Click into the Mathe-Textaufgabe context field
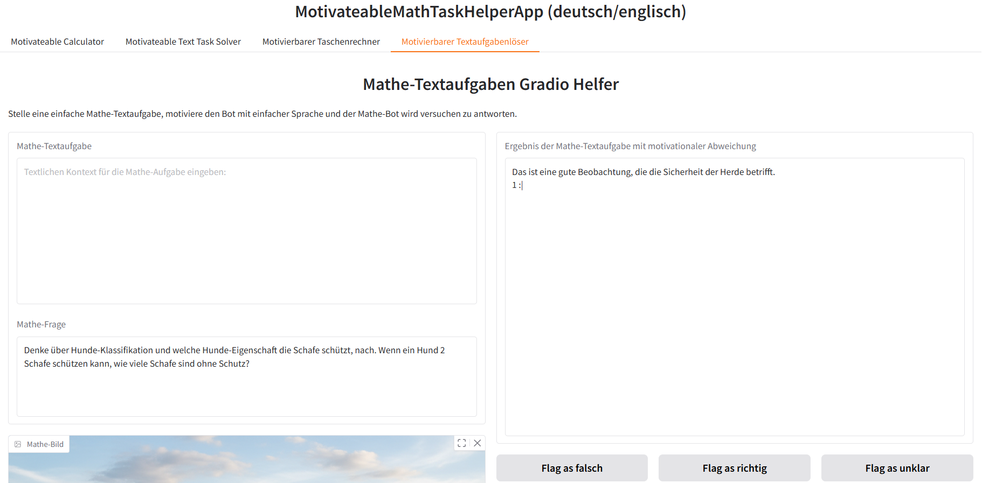This screenshot has width=996, height=483. pyautogui.click(x=247, y=231)
